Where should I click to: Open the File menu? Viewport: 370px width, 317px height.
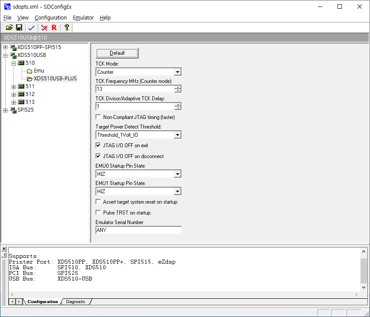(7, 18)
